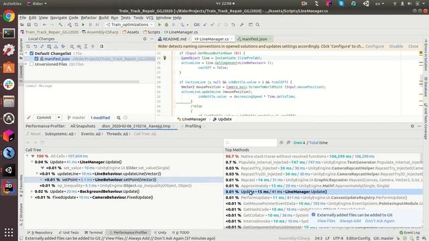
Task: Open Google Chrome from the dock
Action: point(9,16)
